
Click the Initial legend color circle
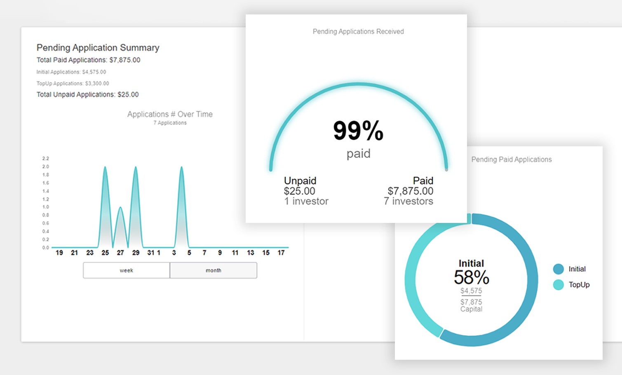558,269
